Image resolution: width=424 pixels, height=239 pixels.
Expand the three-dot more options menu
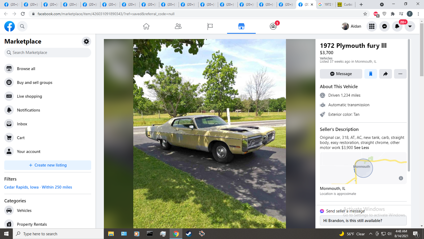pos(400,74)
